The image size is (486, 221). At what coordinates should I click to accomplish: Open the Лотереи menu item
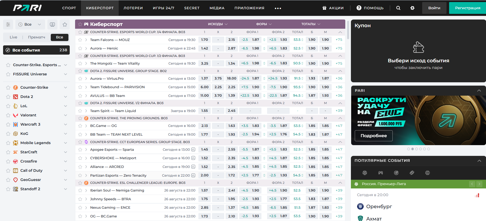[133, 8]
